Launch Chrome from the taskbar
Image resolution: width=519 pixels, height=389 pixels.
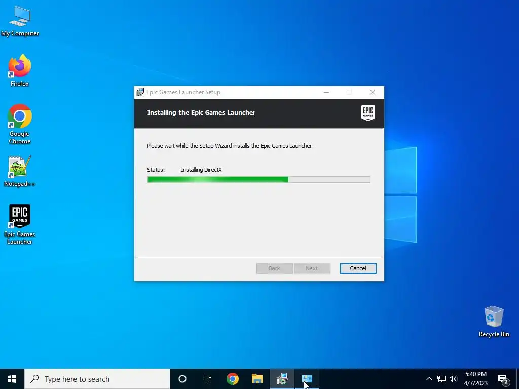tap(233, 379)
